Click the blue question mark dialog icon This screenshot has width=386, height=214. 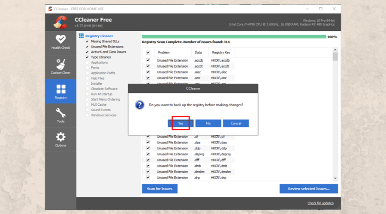coord(139,104)
